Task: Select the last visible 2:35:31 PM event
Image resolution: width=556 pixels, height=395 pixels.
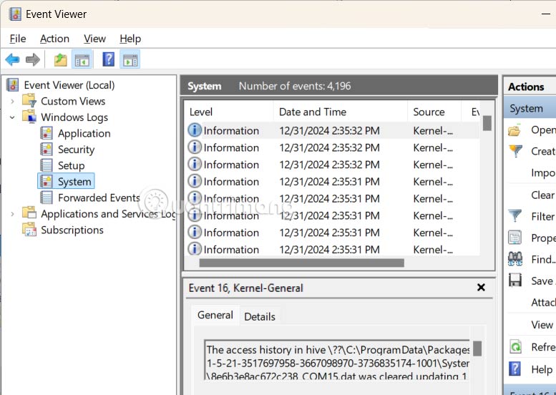Action: point(333,249)
